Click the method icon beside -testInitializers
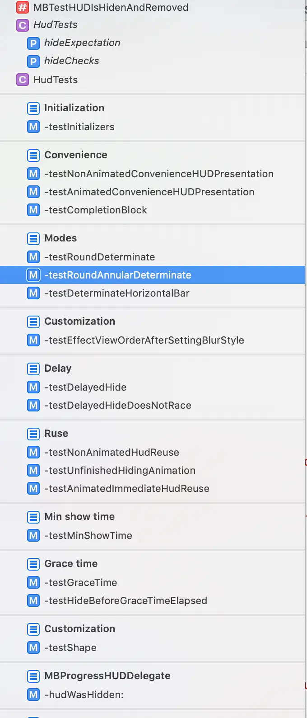The width and height of the screenshot is (307, 718). pyautogui.click(x=33, y=127)
